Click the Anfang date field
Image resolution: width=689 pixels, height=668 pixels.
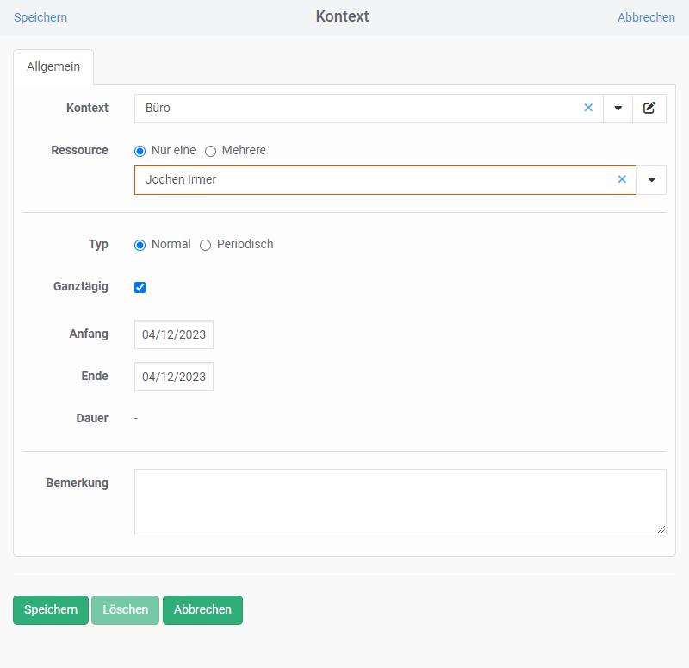tap(174, 334)
